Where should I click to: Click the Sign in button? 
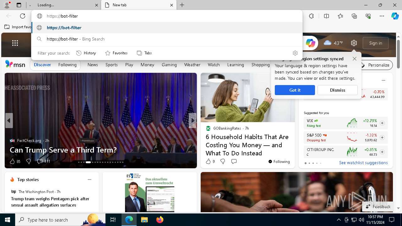pos(376,43)
